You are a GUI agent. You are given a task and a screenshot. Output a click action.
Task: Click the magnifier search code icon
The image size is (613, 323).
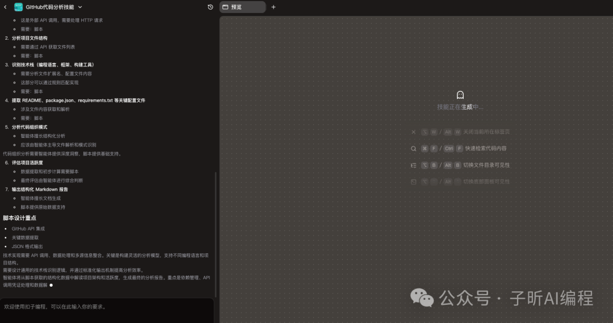(413, 149)
